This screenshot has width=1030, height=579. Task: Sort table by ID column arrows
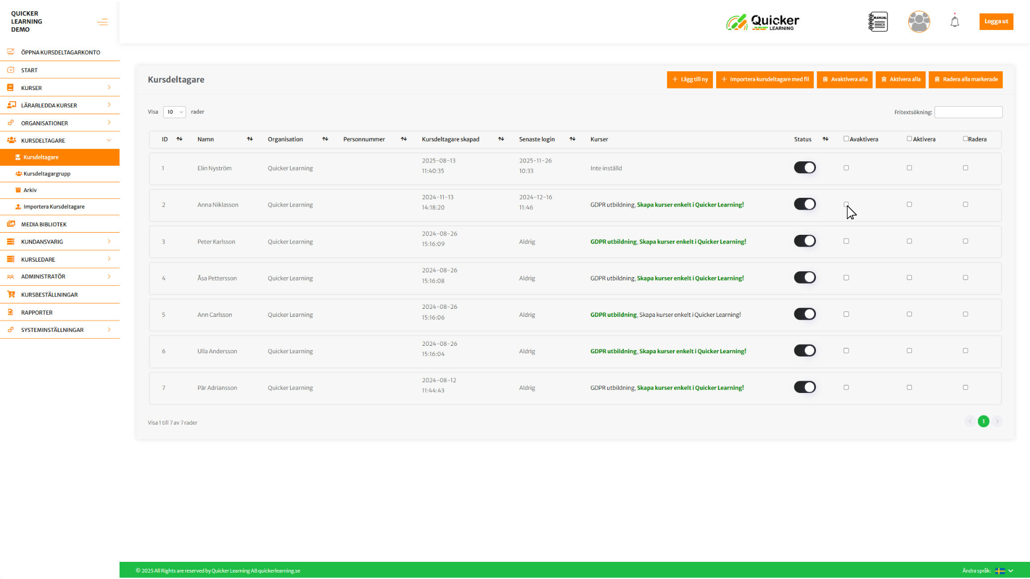[180, 139]
